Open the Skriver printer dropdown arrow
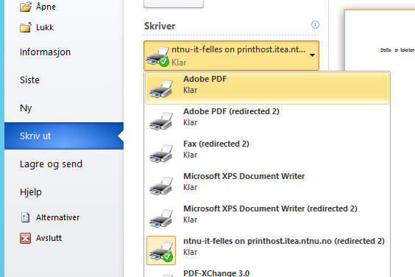Viewport: 415px width, 277px height. pyautogui.click(x=312, y=55)
